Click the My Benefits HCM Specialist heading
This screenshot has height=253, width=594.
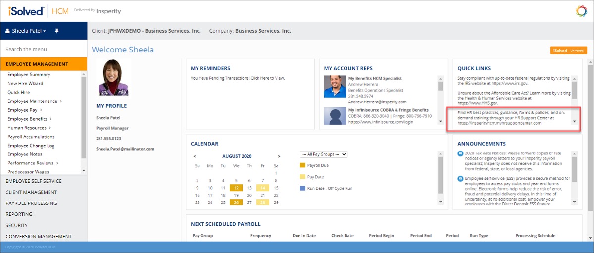[x=375, y=78]
